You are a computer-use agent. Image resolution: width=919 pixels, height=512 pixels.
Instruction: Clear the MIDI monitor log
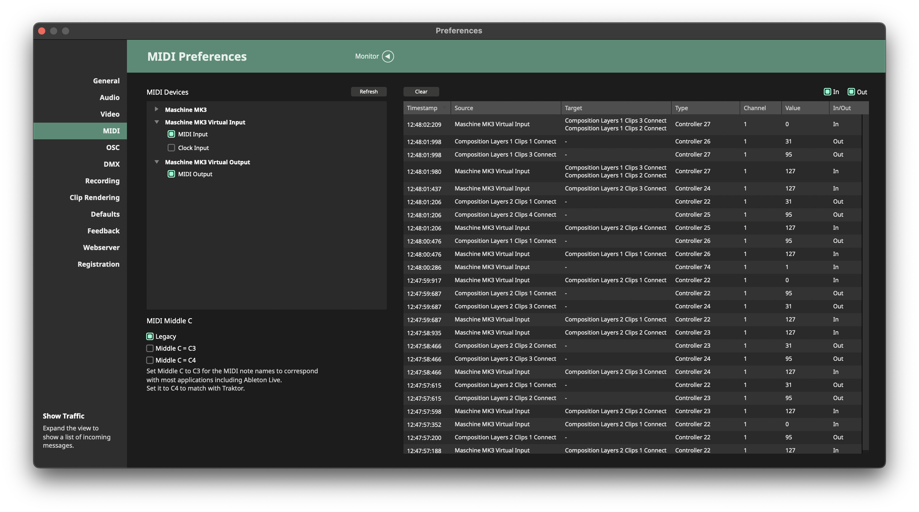(421, 92)
